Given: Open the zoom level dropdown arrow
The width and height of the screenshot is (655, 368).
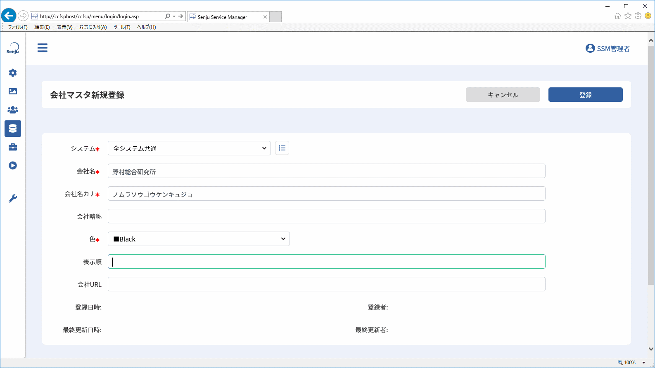Looking at the screenshot, I should 643,363.
